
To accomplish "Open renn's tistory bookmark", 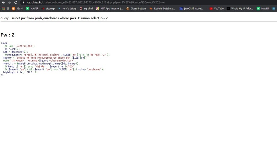I will tap(67, 9).
